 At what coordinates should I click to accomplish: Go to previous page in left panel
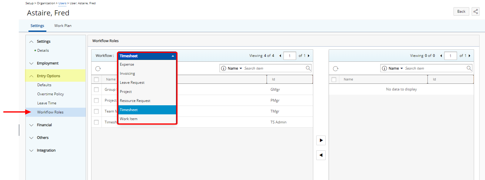tap(280, 56)
